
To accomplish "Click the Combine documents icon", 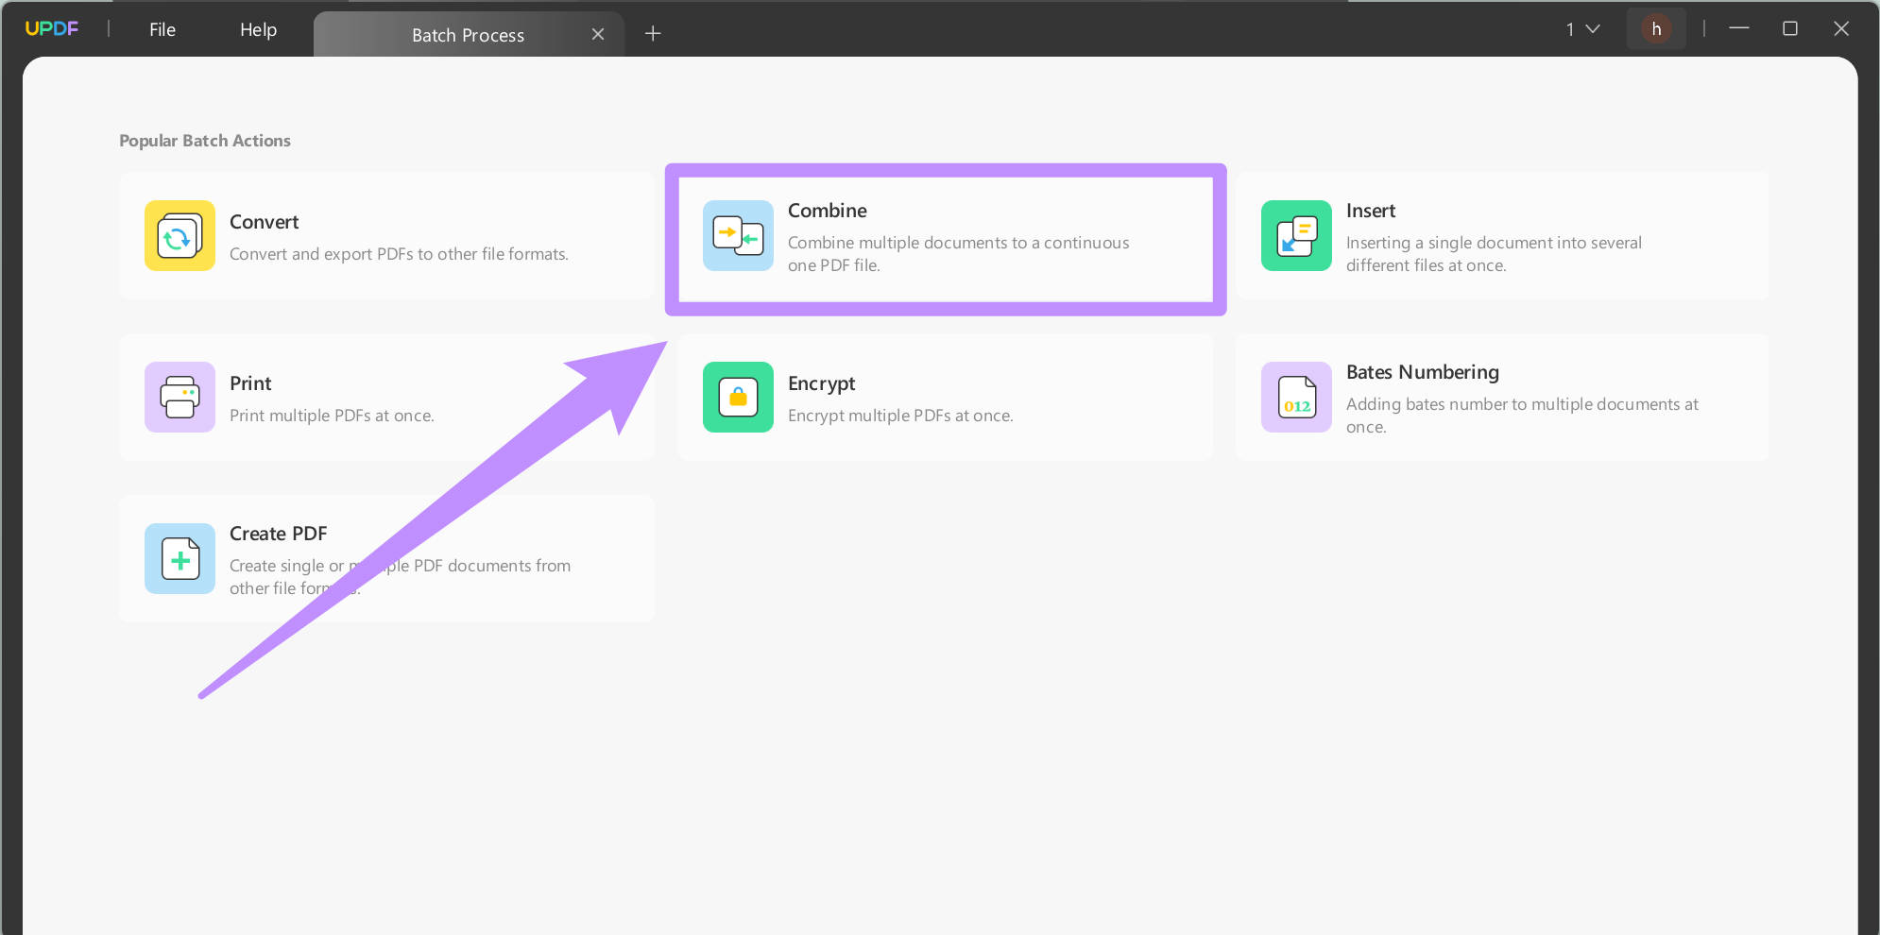I will (x=738, y=236).
